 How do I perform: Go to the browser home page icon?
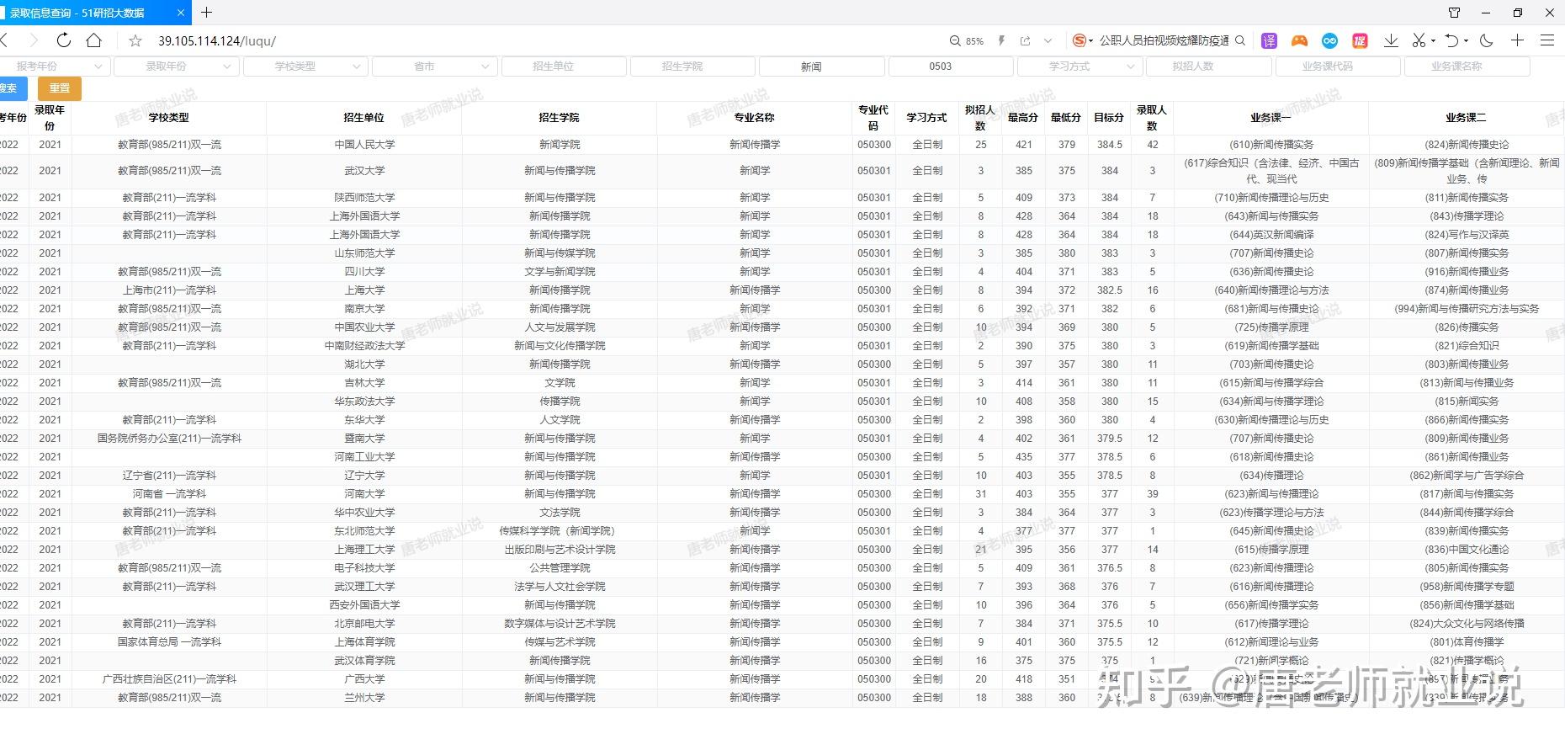coord(94,40)
